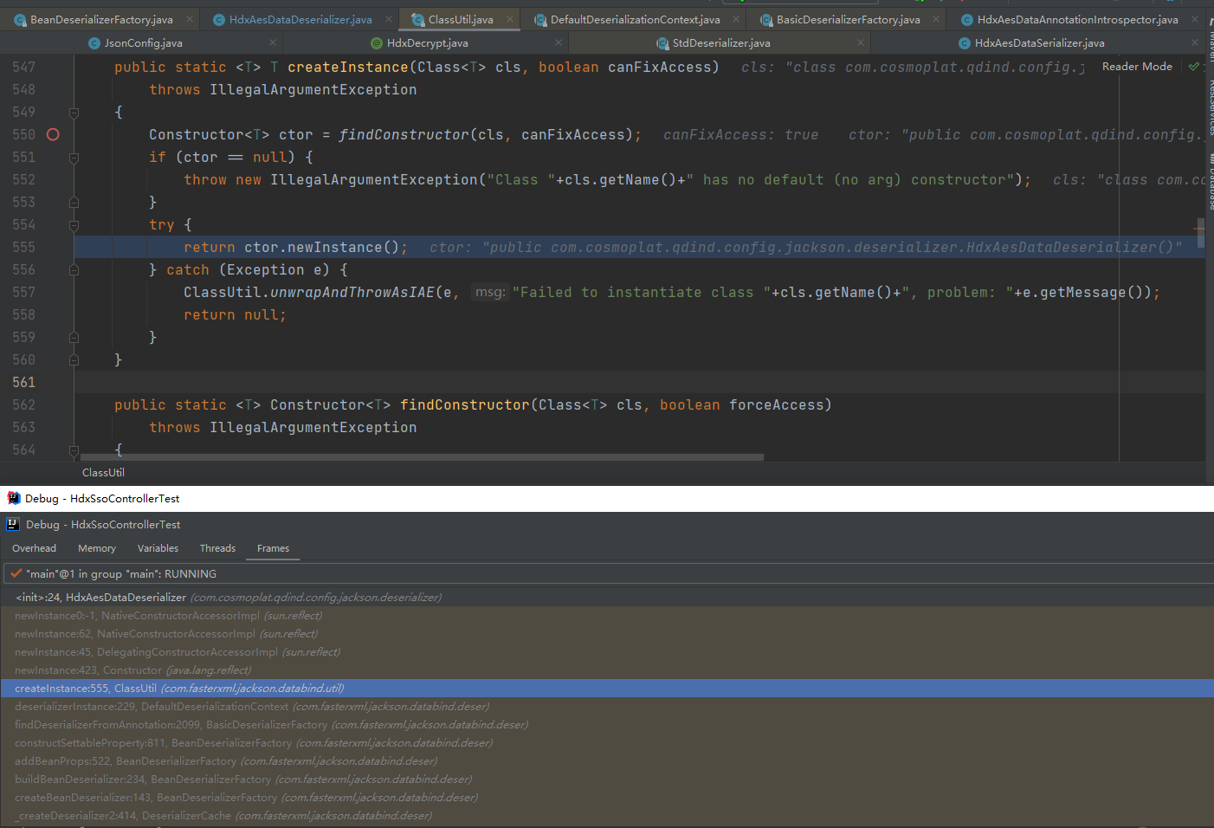The width and height of the screenshot is (1214, 828).
Task: Click the file icon on the BeanDeserializerFactory.java tab
Action: click(x=20, y=19)
